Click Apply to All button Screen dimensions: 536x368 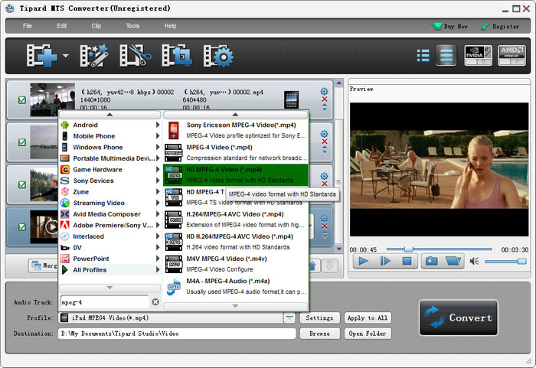[x=368, y=318]
